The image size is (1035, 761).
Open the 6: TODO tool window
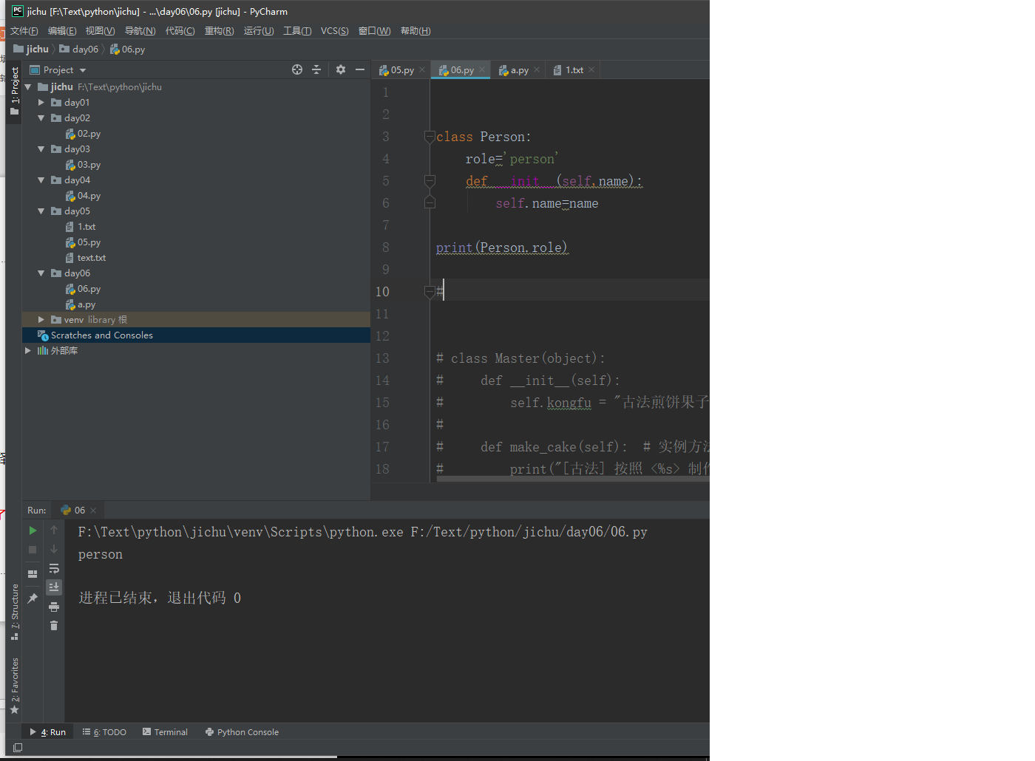(x=104, y=732)
